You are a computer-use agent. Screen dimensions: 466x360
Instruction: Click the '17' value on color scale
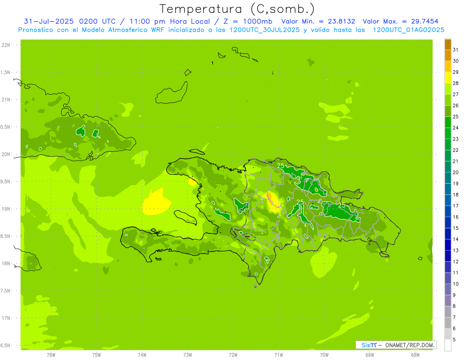[x=456, y=206]
